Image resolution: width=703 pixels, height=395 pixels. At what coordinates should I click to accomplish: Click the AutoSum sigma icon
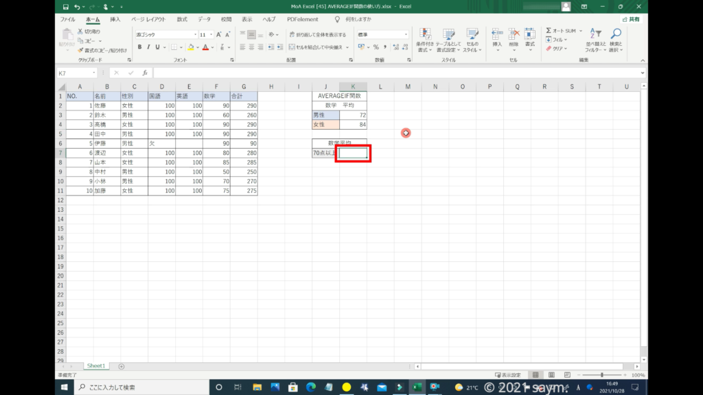[549, 31]
